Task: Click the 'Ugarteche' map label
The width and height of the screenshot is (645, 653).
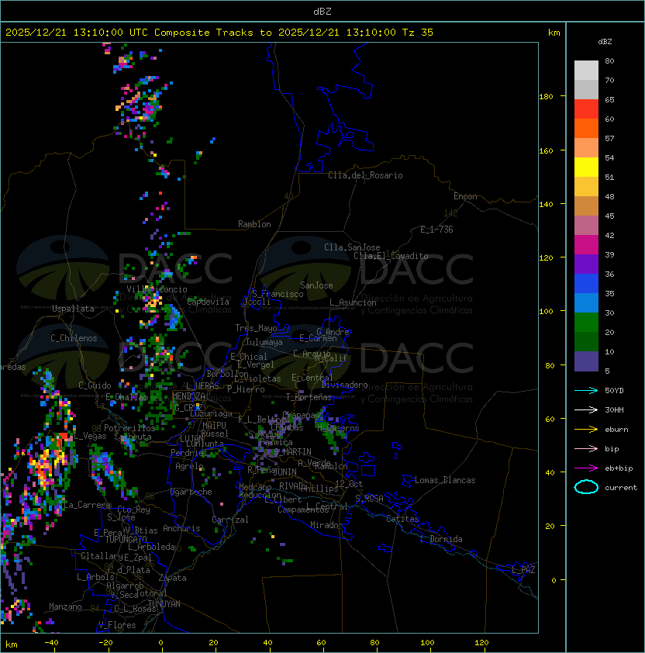Action: [x=191, y=492]
